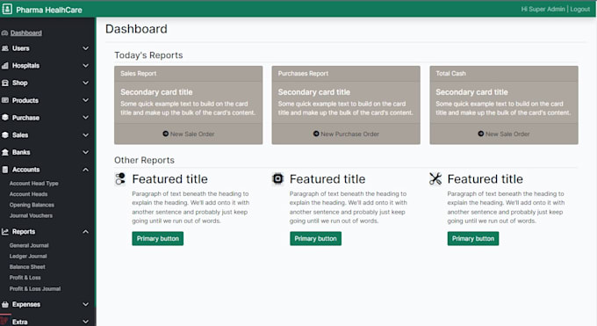The width and height of the screenshot is (597, 326).
Task: Expand the Sales menu chevron
Action: 86,135
